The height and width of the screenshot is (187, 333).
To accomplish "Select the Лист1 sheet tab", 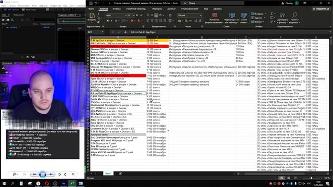I will (108, 173).
